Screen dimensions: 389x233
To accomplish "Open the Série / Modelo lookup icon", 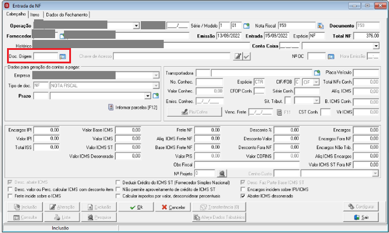I will click(x=246, y=26).
